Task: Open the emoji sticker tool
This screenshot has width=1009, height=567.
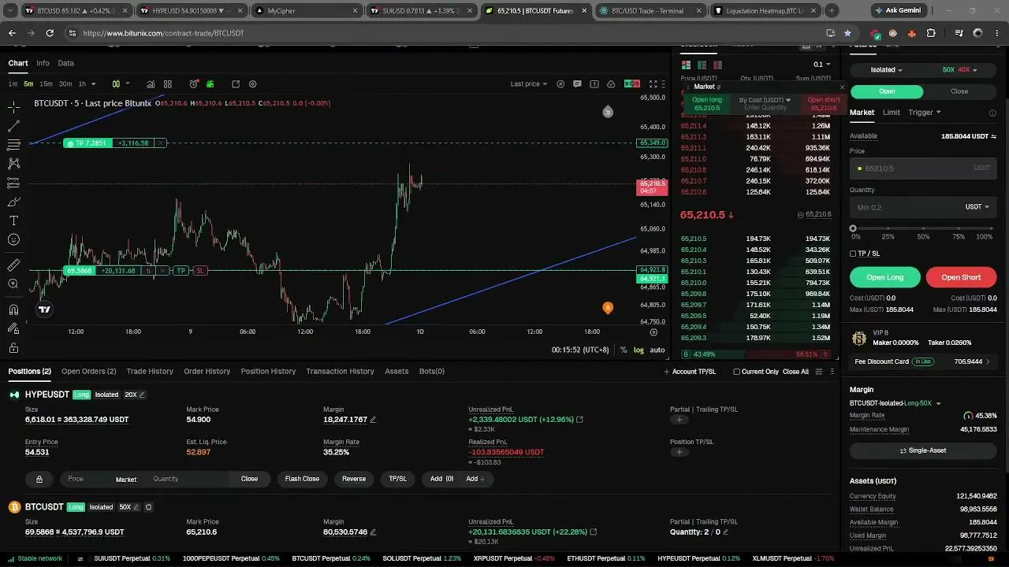Action: tap(13, 239)
